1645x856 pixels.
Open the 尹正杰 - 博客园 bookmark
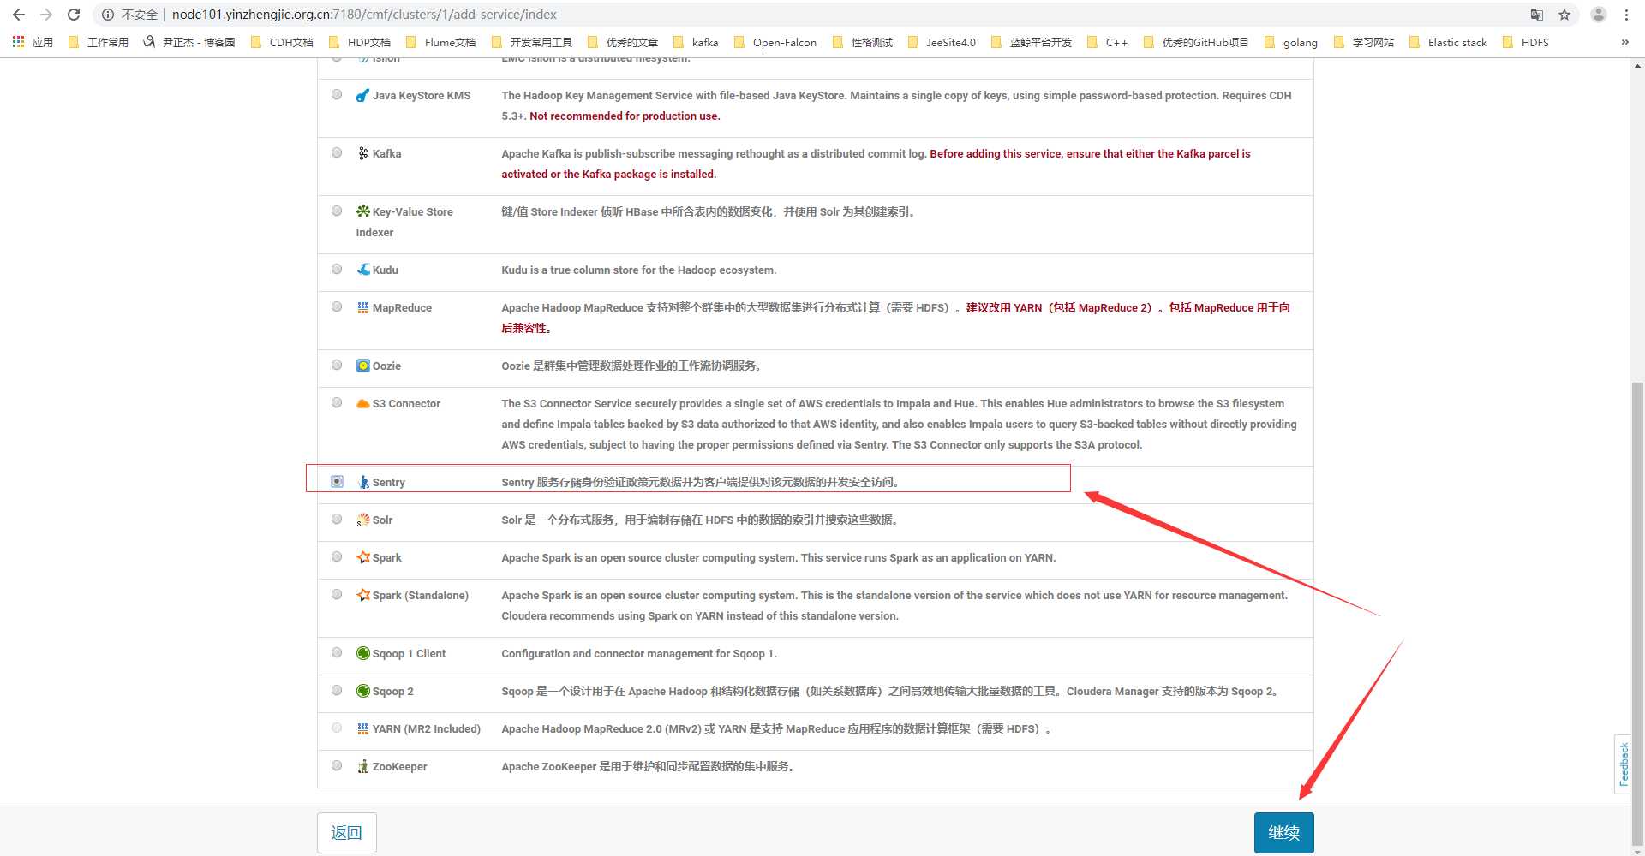pyautogui.click(x=188, y=42)
